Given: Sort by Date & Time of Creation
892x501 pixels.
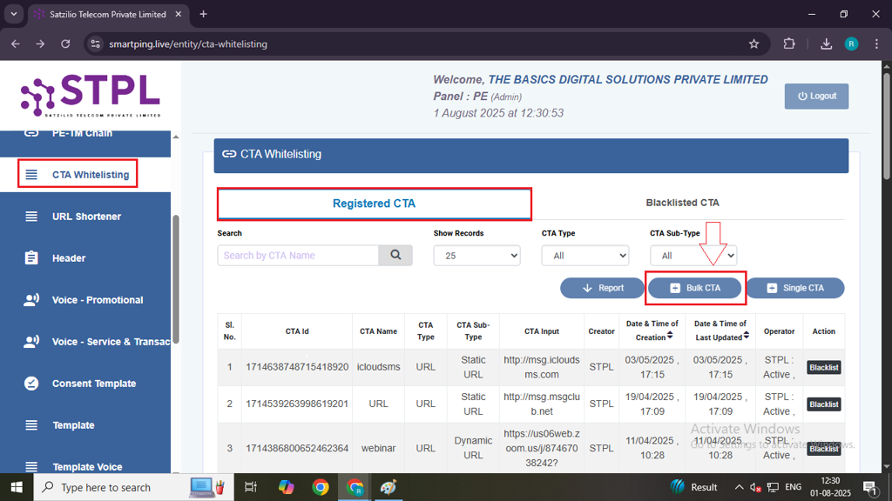Looking at the screenshot, I should pyautogui.click(x=670, y=336).
